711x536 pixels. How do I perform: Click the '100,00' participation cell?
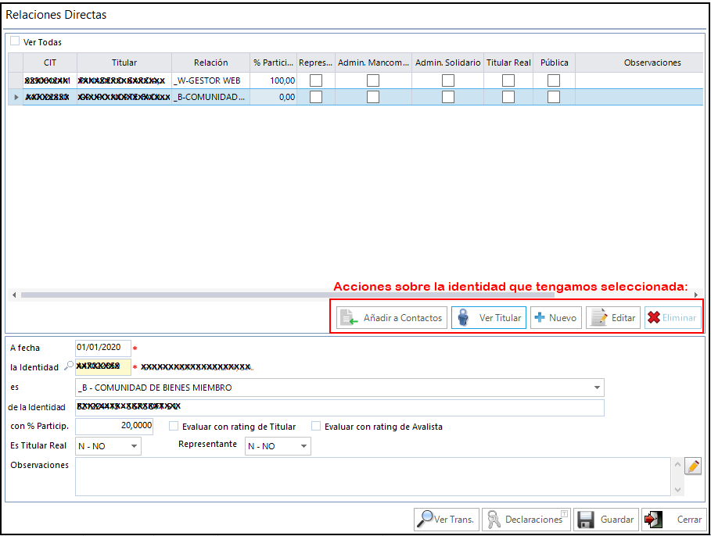[274, 80]
